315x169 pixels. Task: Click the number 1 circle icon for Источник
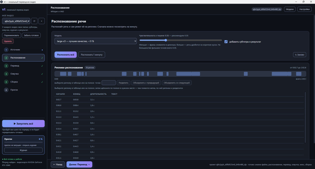click(6, 49)
